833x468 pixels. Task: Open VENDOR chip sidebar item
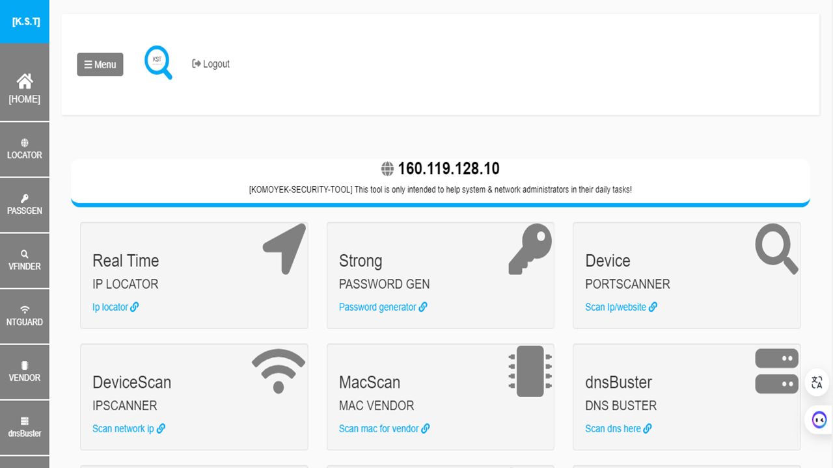24,372
